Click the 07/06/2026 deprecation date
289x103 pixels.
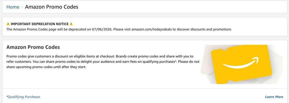(x=102, y=29)
